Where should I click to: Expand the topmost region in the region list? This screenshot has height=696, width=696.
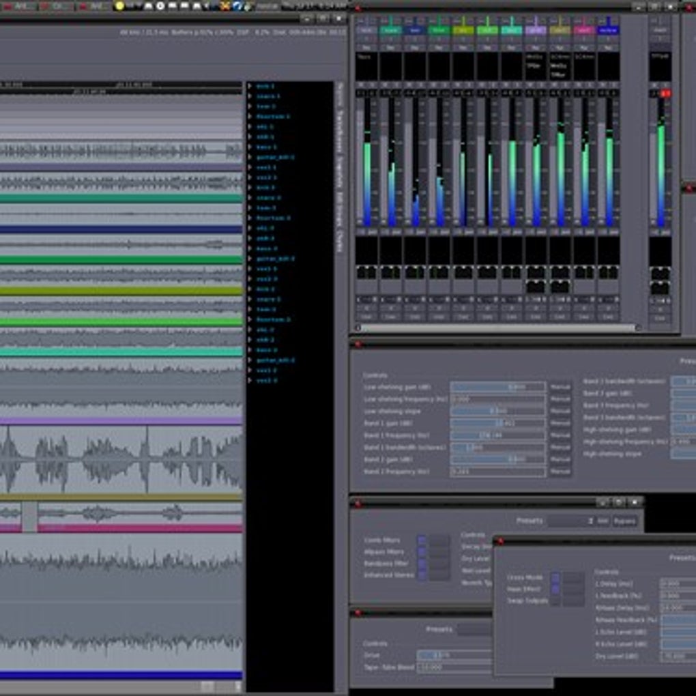tap(250, 86)
